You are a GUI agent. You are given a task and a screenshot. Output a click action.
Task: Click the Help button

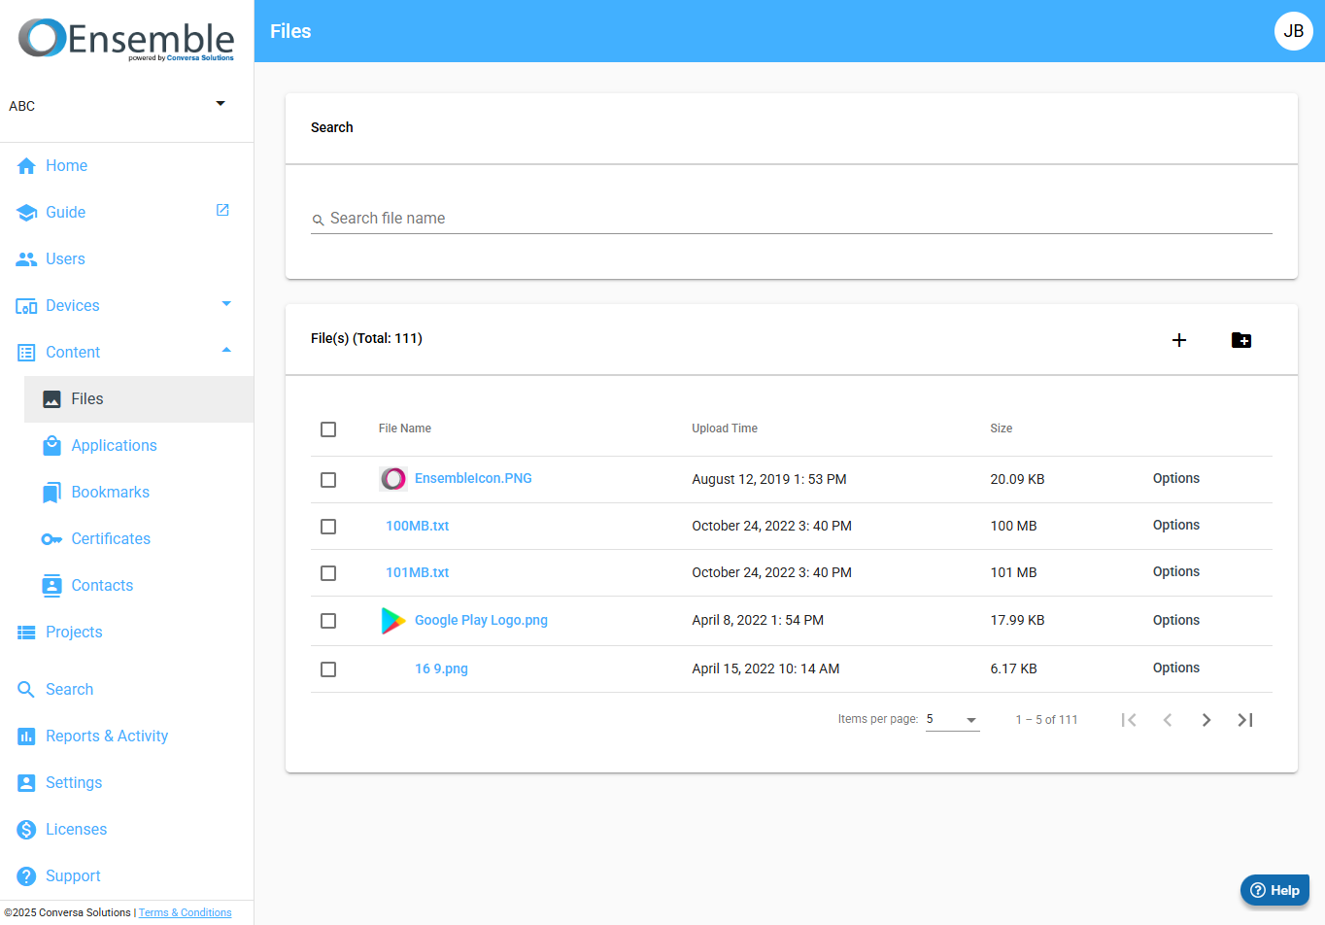(1274, 890)
